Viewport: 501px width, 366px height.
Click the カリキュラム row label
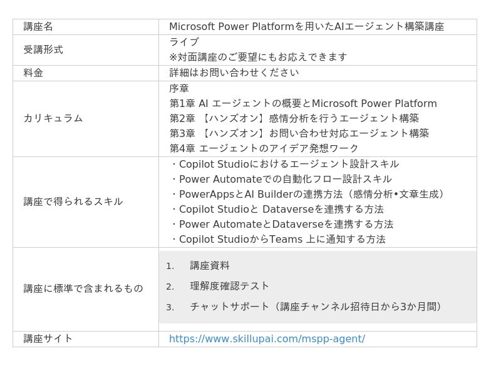click(53, 118)
